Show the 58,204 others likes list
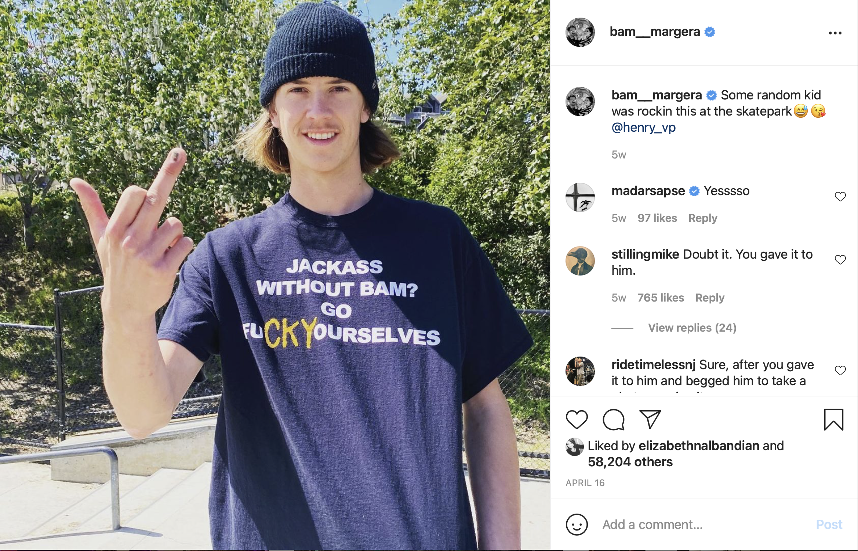Image resolution: width=858 pixels, height=551 pixels. point(630,461)
